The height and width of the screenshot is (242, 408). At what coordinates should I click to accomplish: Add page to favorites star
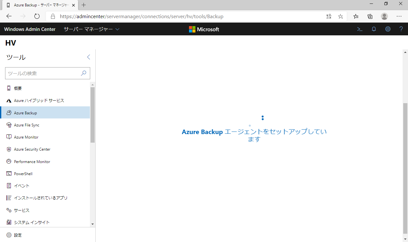pyautogui.click(x=340, y=16)
